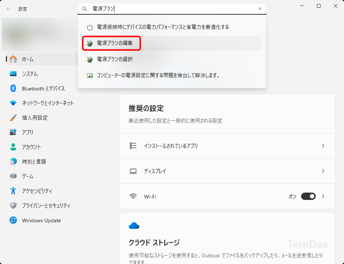Click the Windows Update sync icon
This screenshot has height=264, width=344.
tap(13, 220)
